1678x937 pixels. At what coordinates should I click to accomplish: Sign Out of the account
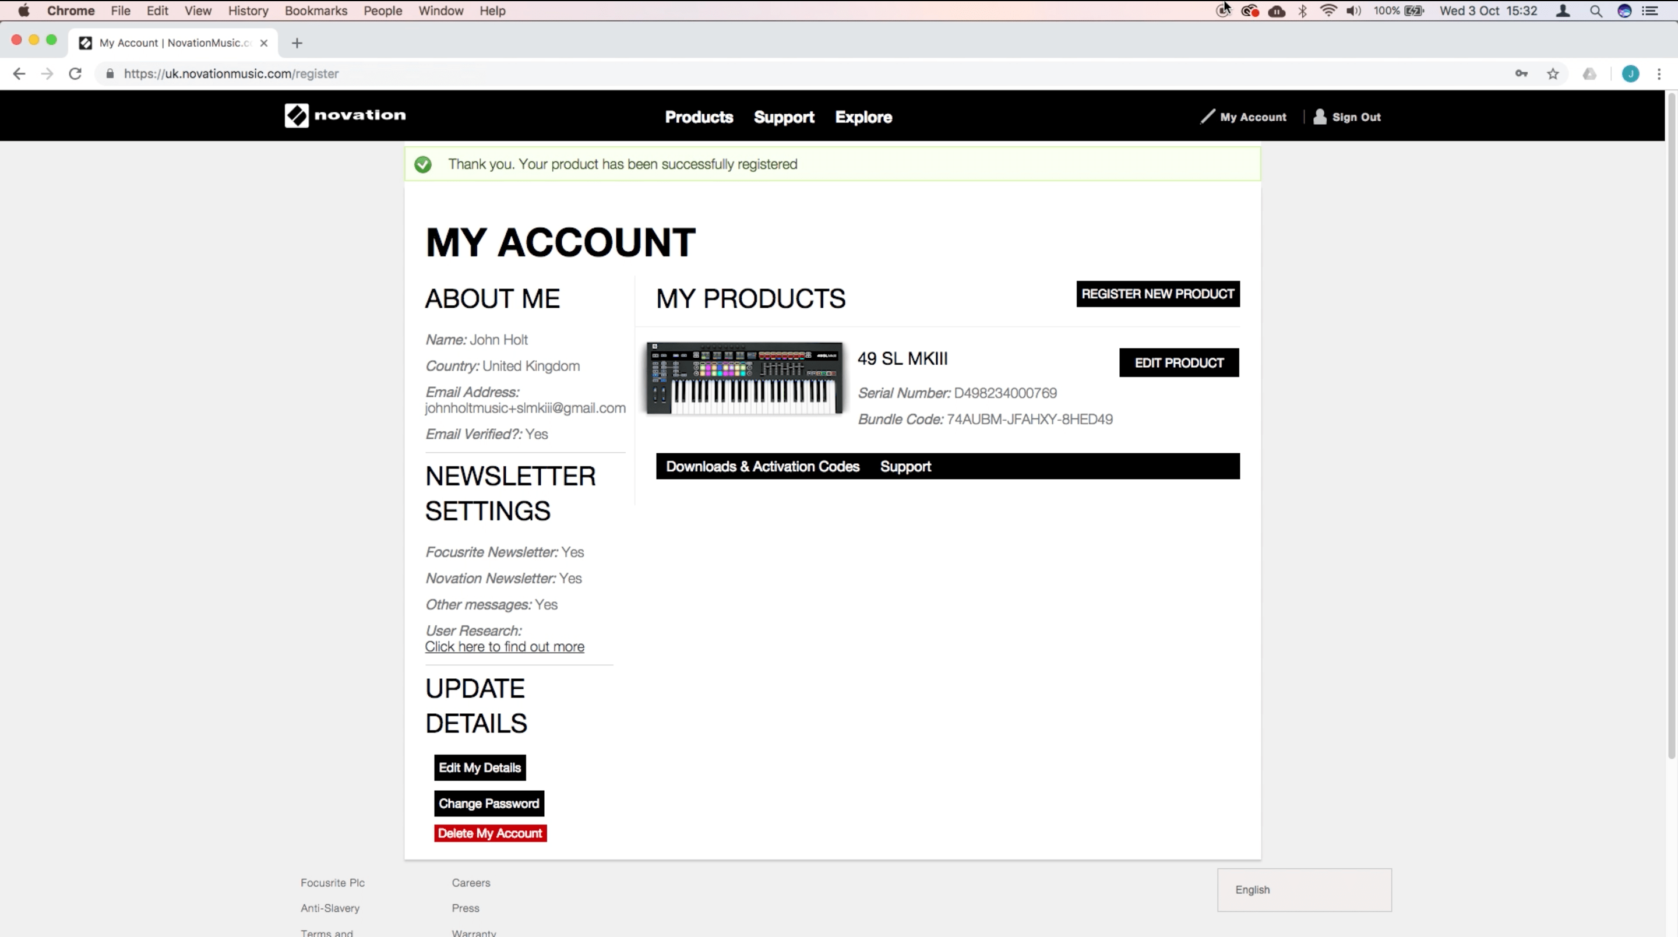pos(1347,117)
